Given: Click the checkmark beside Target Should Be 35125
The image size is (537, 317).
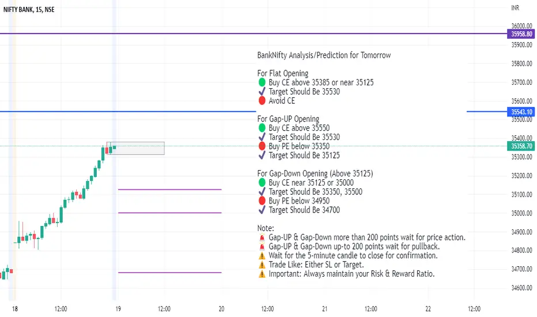Looking at the screenshot, I should 262,155.
